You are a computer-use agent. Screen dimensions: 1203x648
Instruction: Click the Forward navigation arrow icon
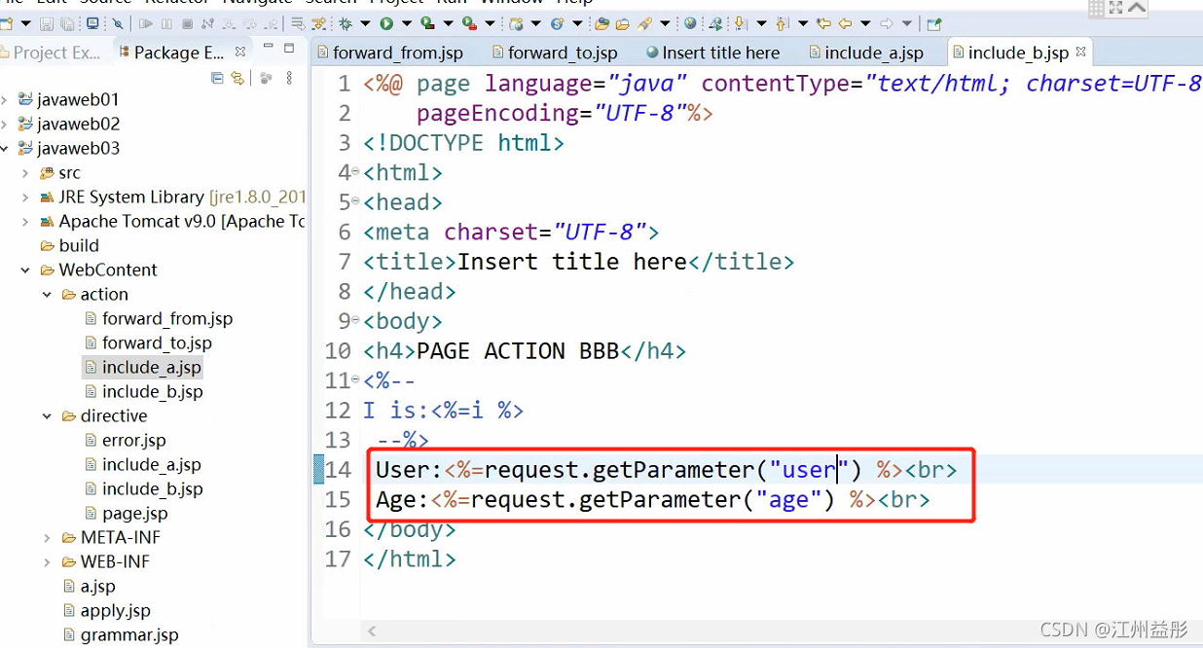(x=887, y=23)
